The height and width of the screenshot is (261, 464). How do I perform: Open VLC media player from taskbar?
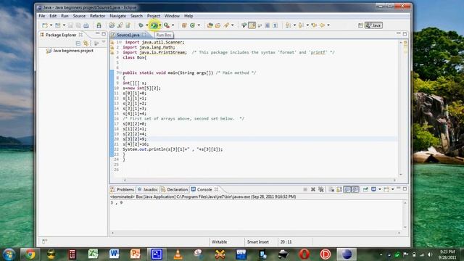[178, 254]
